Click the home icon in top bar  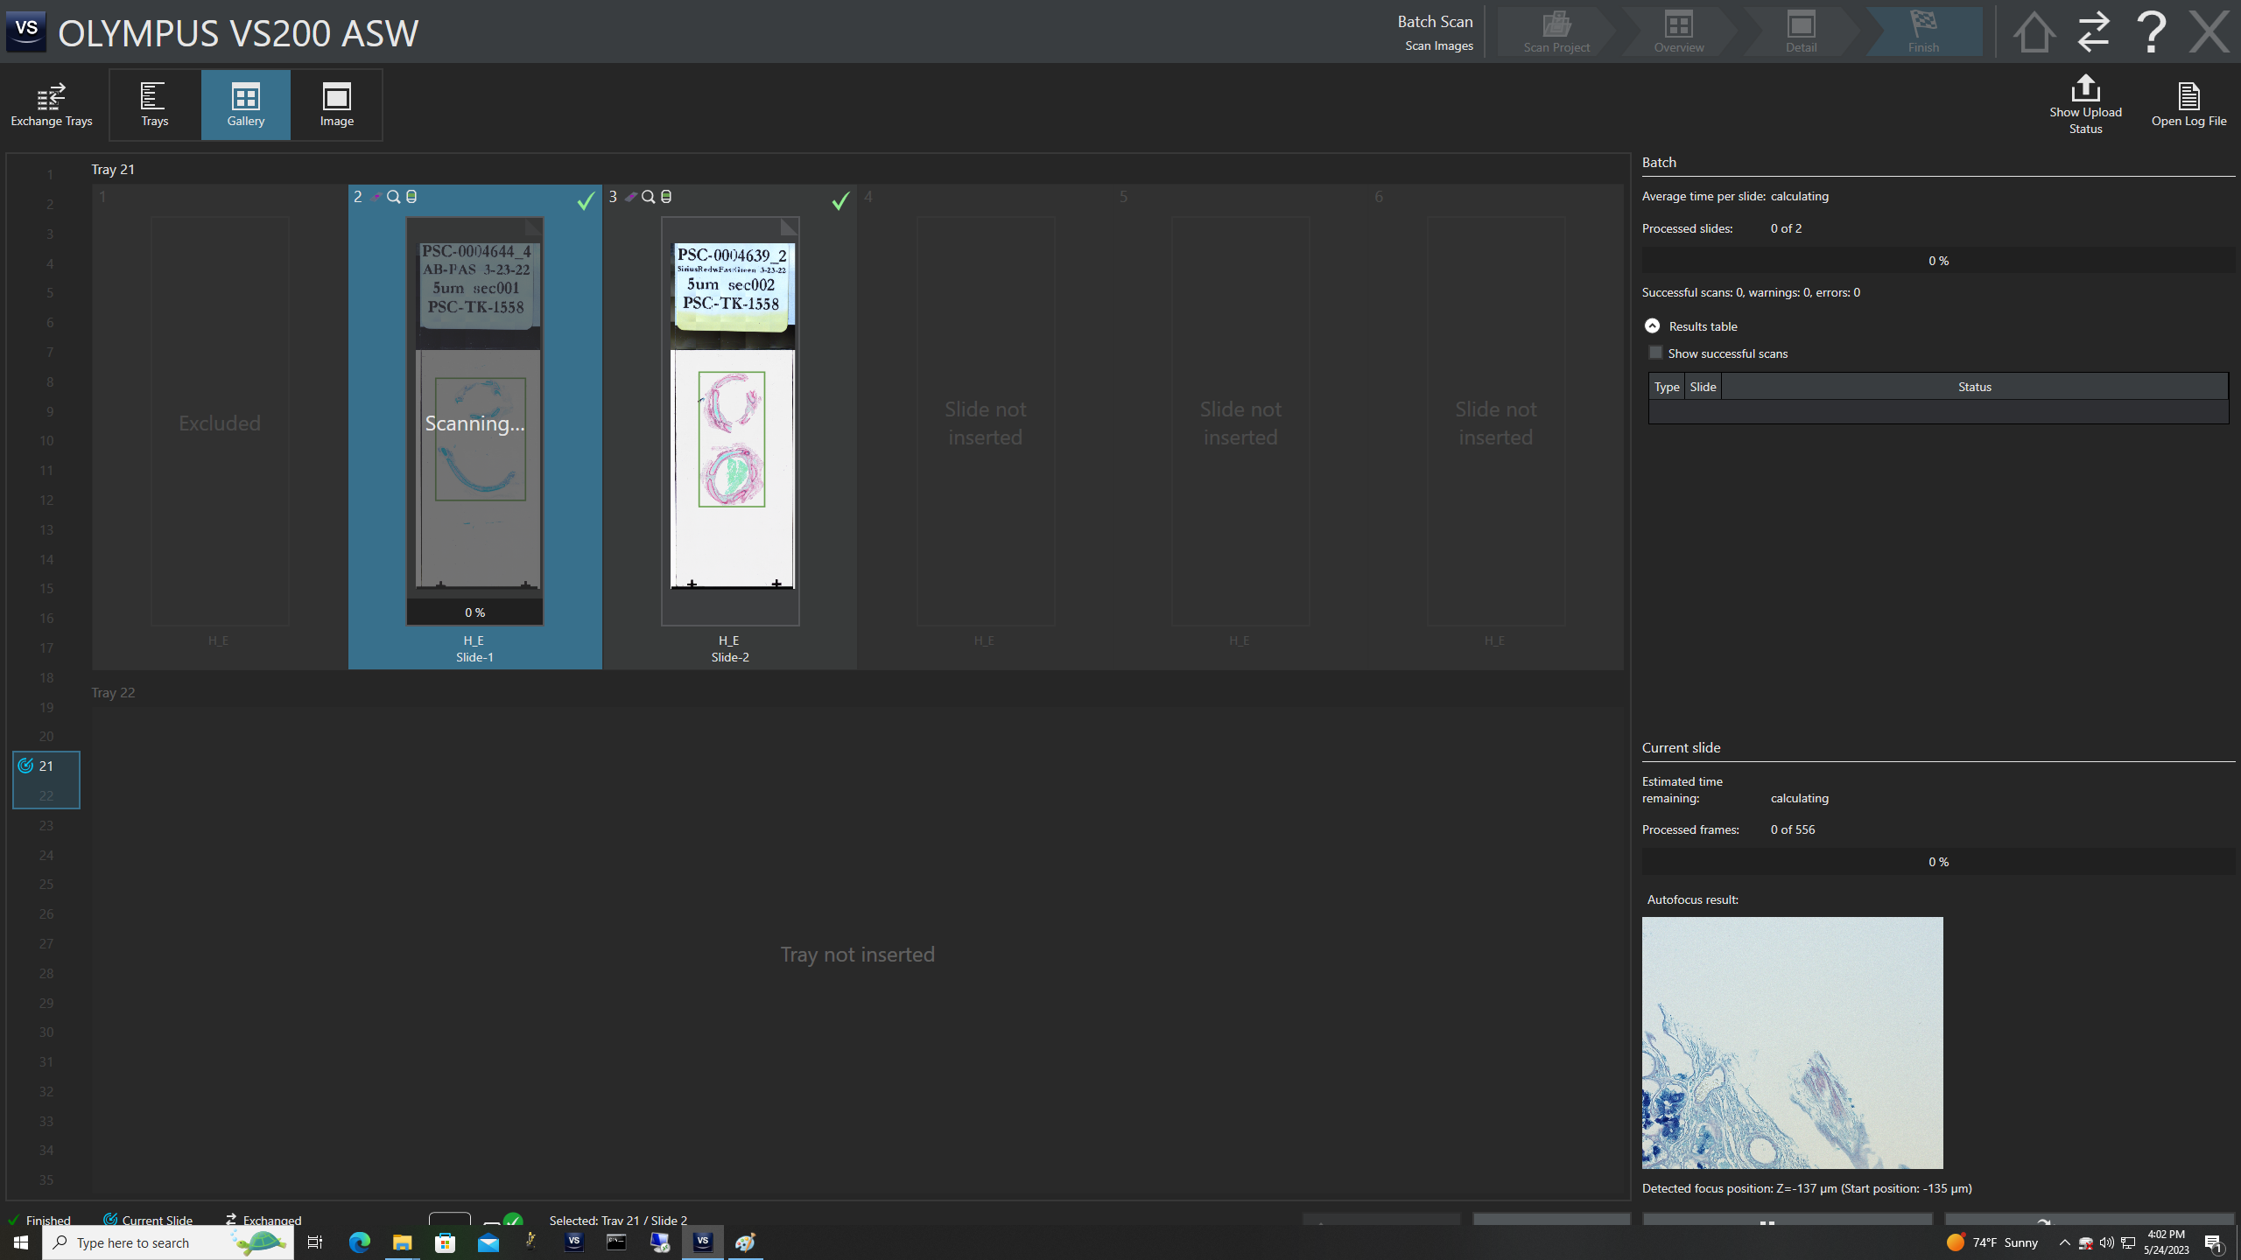2033,32
